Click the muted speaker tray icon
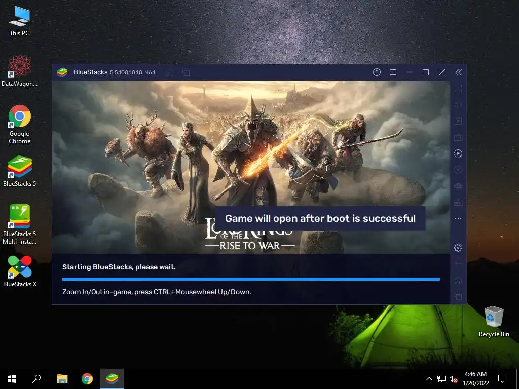519x389 pixels. click(453, 379)
